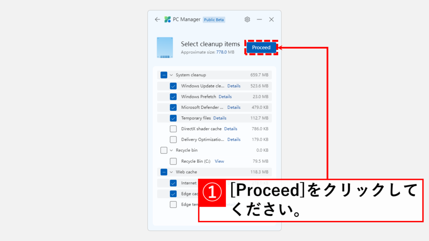429x241 pixels.
Task: Click the 523.6 MB size value
Action: coord(259,86)
